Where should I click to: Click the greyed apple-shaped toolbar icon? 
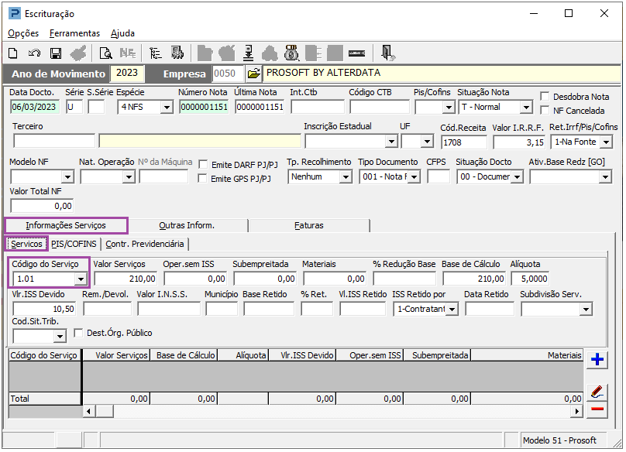point(227,53)
